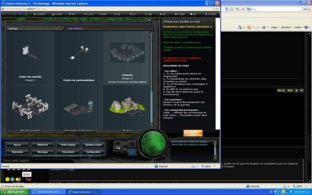The width and height of the screenshot is (312, 195).
Task: Open address bar history dropdown arrow
Action: tap(226, 9)
